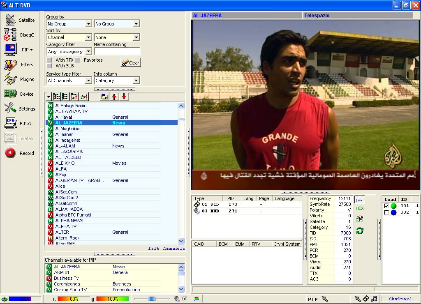Adjust the volume slider handle
Screen dimensions: 421x304
[152, 299]
